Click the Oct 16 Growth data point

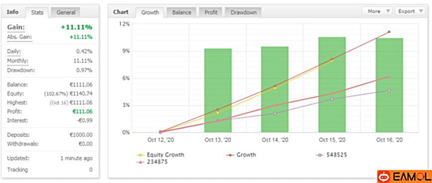pyautogui.click(x=389, y=32)
